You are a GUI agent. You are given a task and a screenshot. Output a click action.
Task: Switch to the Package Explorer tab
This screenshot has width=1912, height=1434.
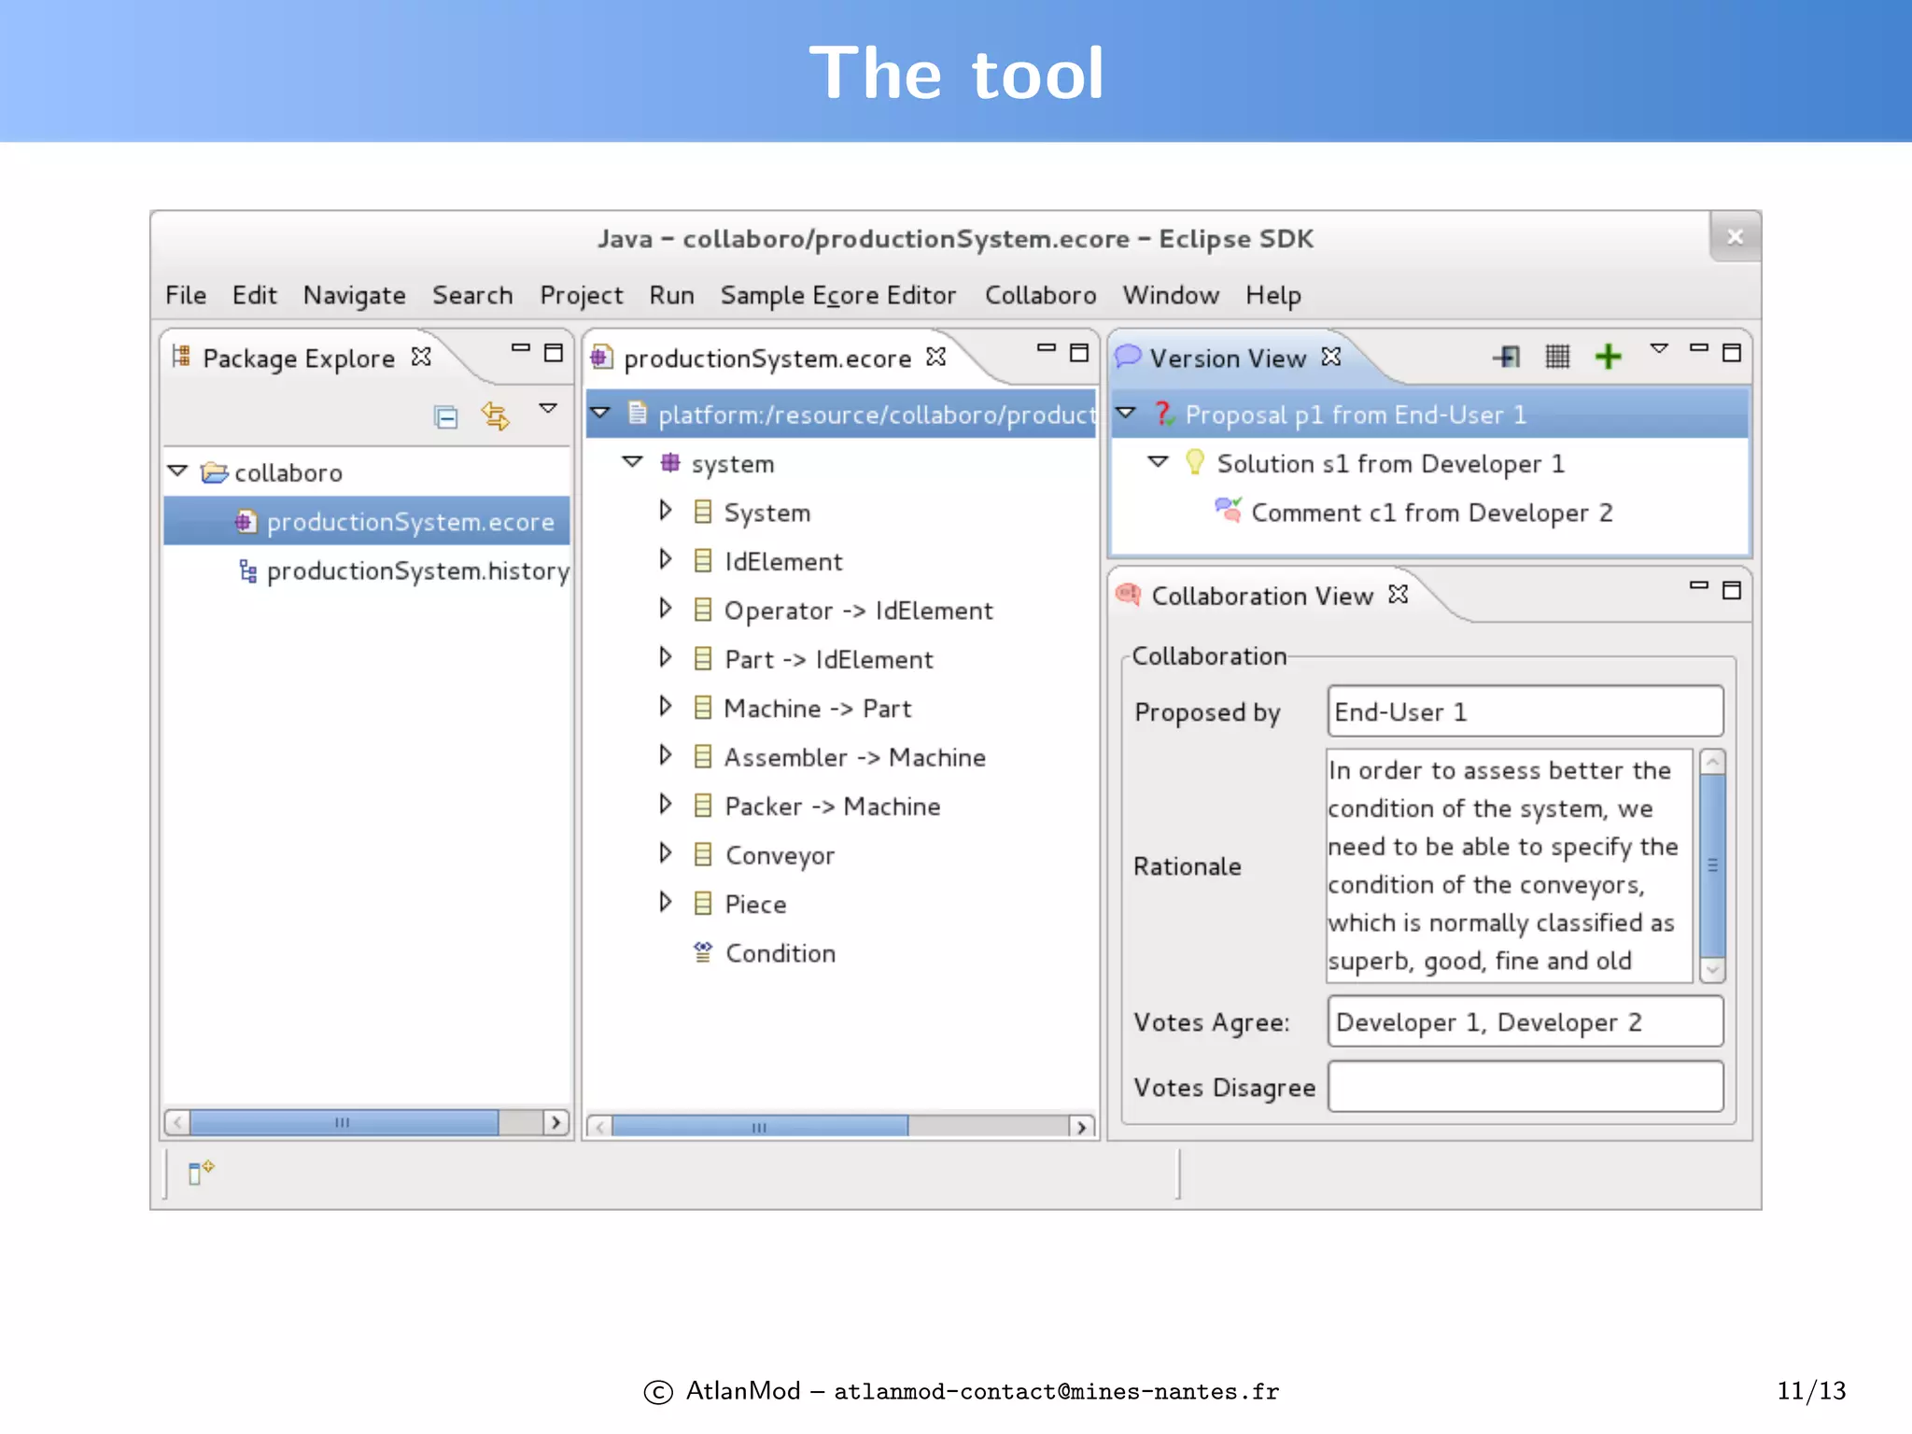[298, 358]
